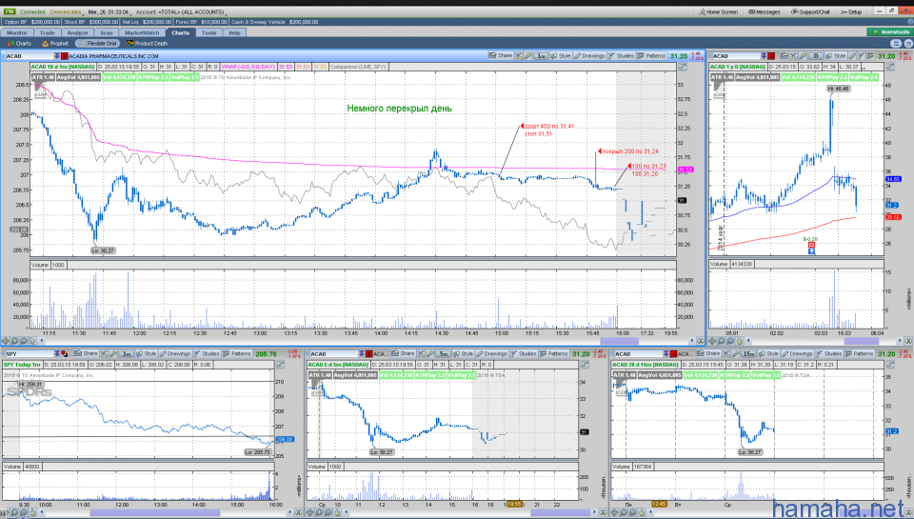Click first zoom tool under main chart

coord(6,341)
